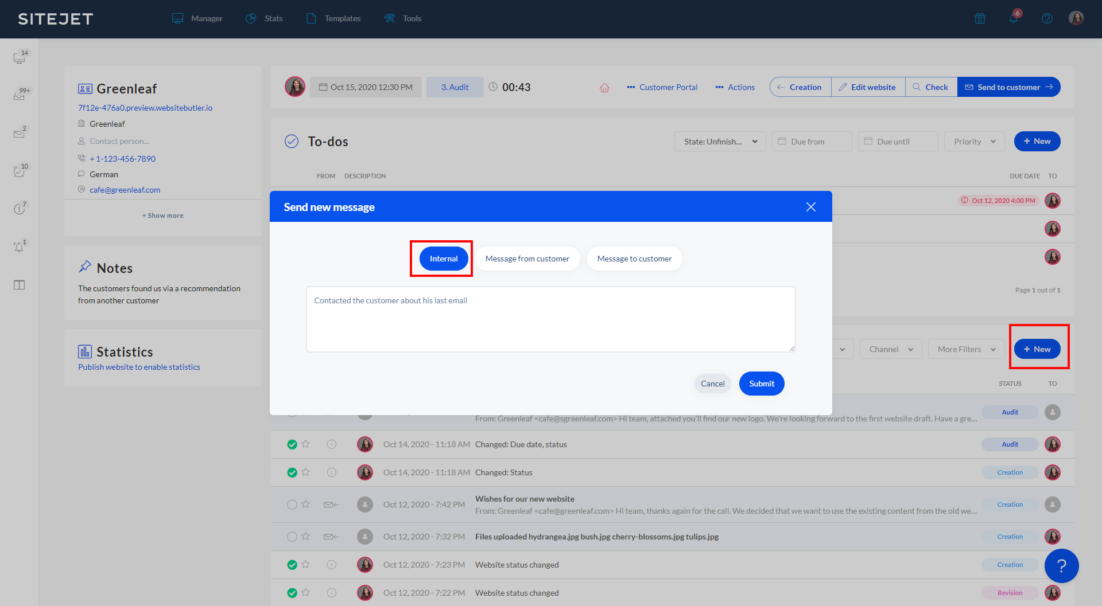Click the profile avatar in the top bar

pyautogui.click(x=1077, y=18)
